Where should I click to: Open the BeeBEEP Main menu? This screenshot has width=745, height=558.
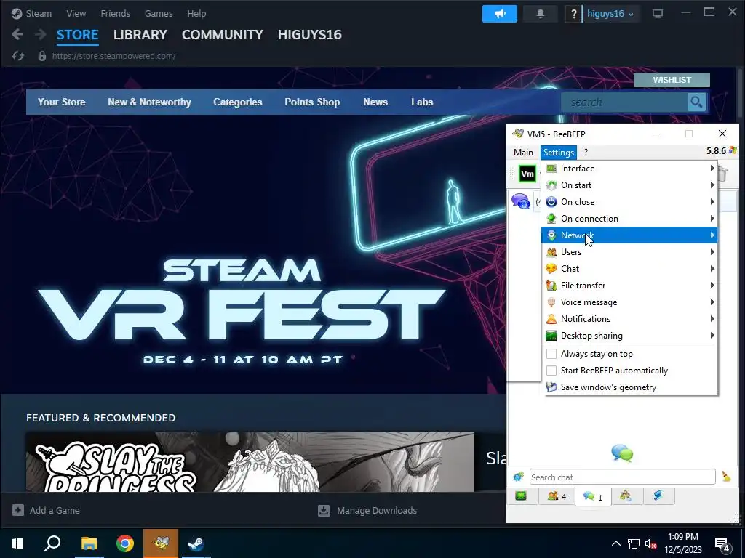[x=523, y=153]
